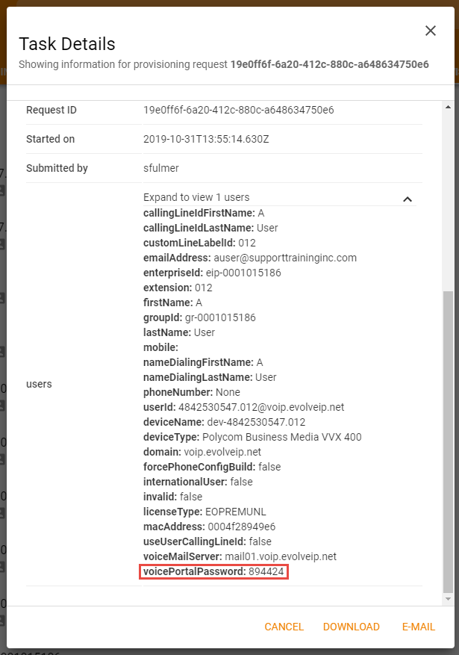Image resolution: width=459 pixels, height=655 pixels.
Task: Click the Request ID value
Action: [238, 111]
